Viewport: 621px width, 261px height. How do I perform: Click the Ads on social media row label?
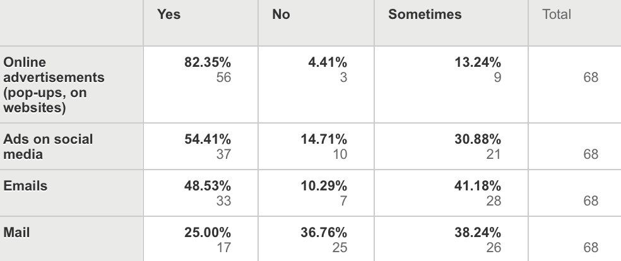click(48, 146)
